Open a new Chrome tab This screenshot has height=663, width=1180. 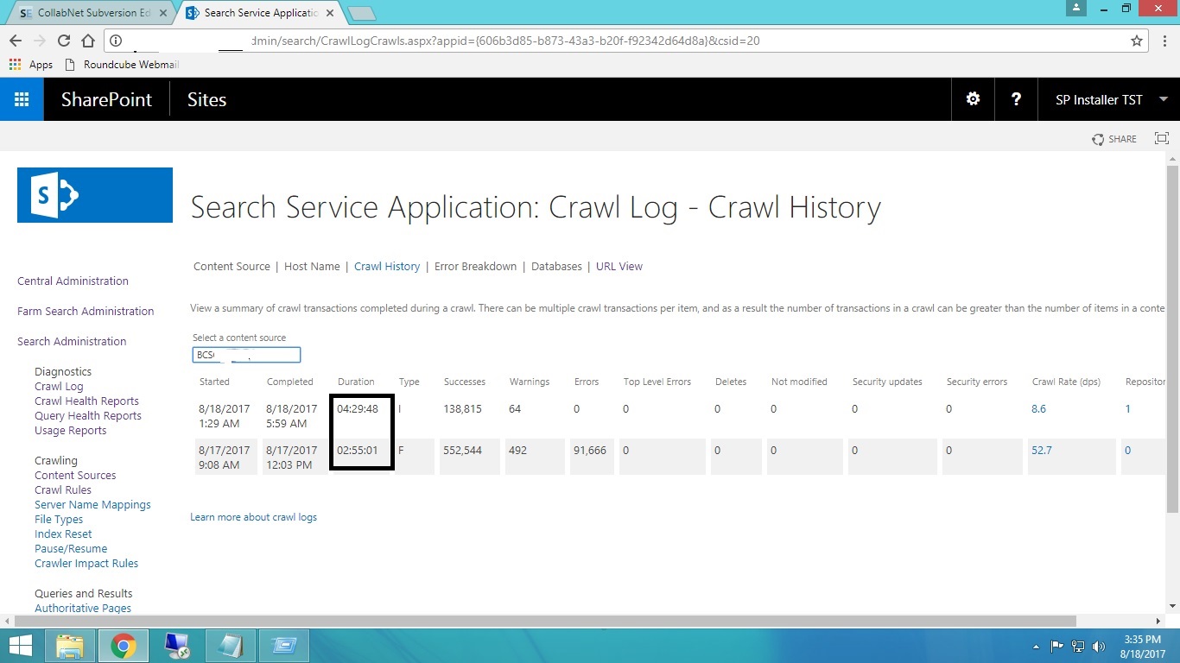(361, 14)
